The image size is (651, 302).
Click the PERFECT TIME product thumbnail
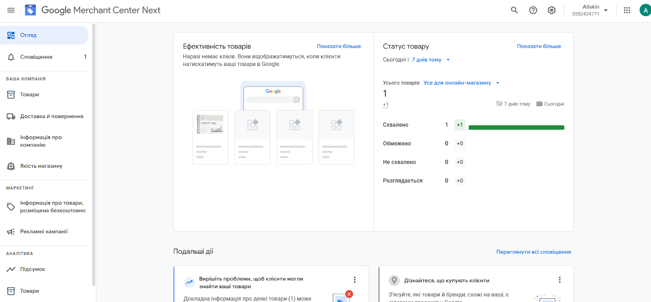pyautogui.click(x=210, y=124)
